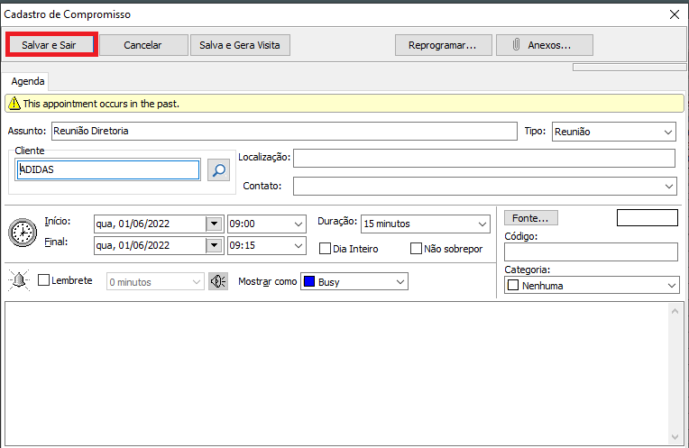
Task: Enable the Dia Inteiro checkbox
Action: (326, 249)
